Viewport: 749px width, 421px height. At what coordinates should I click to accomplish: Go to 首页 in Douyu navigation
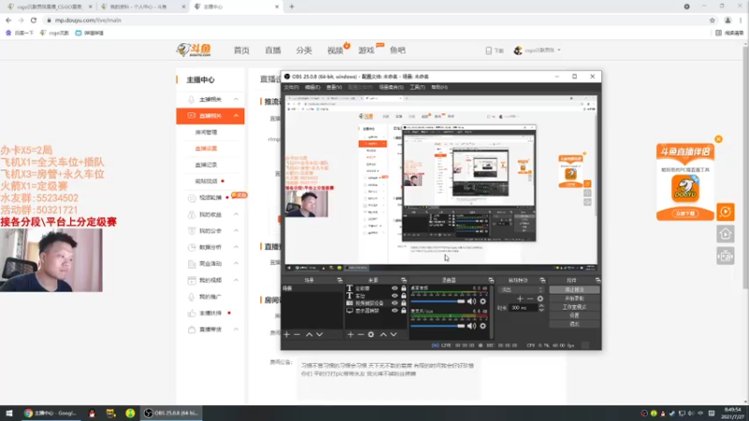(x=242, y=51)
